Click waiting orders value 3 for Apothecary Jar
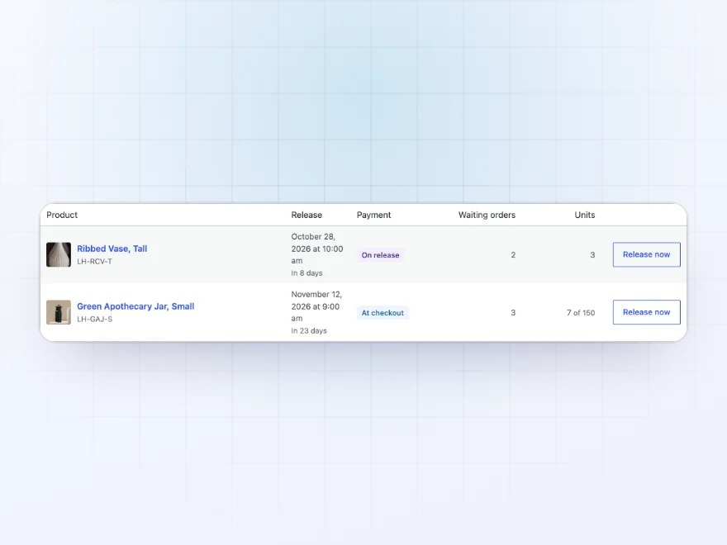 (x=513, y=313)
